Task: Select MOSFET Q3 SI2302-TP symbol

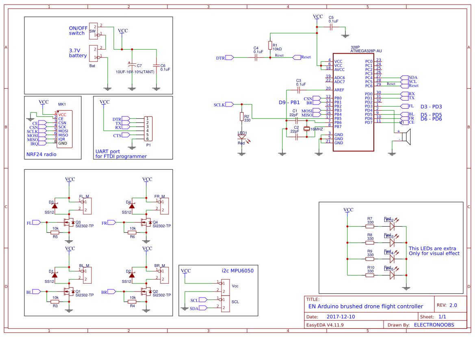Action: point(67,223)
